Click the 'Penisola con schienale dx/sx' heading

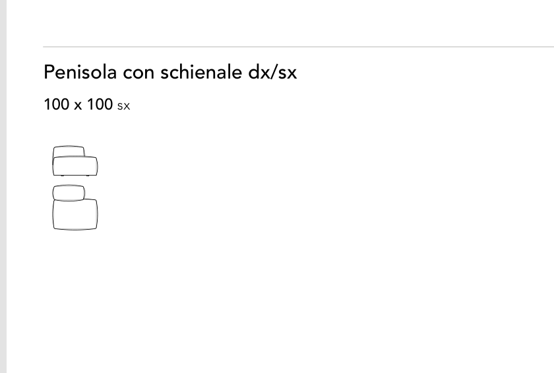[170, 72]
